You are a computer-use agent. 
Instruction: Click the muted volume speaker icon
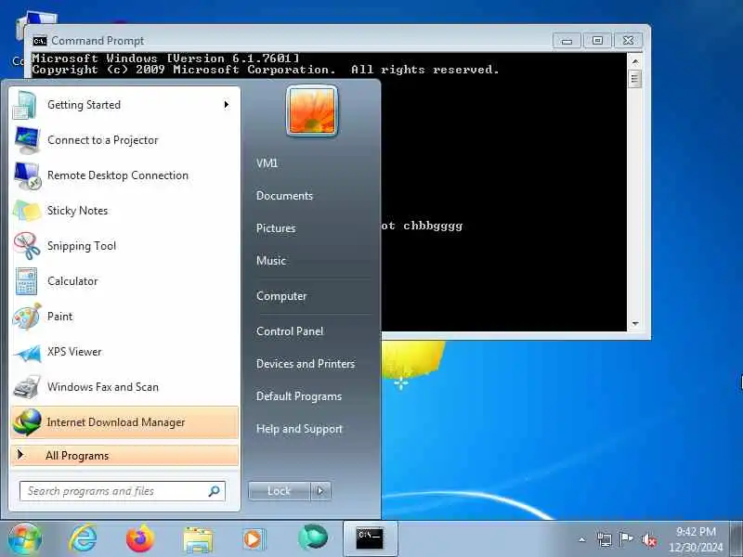pyautogui.click(x=648, y=540)
